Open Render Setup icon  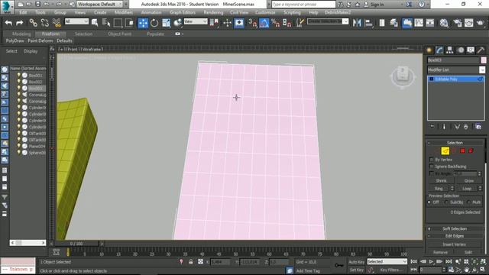pos(458,23)
